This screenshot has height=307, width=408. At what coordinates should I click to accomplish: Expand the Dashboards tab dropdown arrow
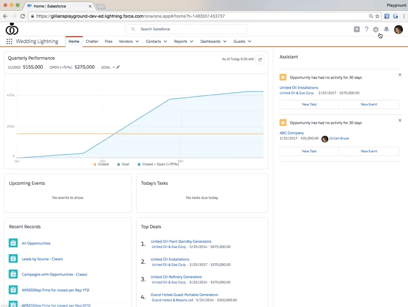pyautogui.click(x=225, y=42)
